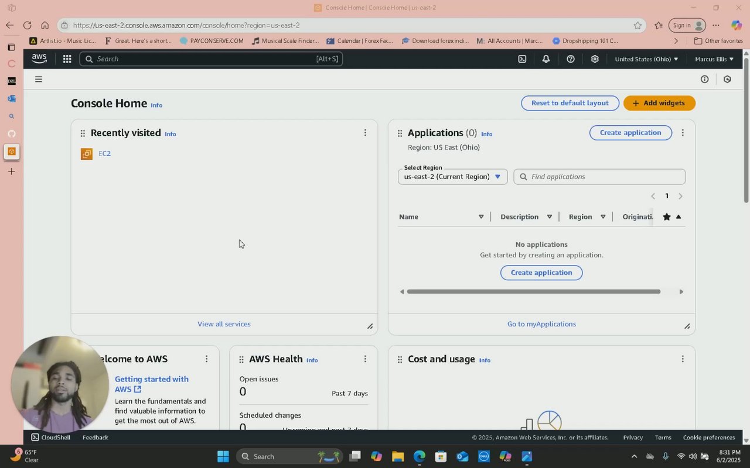This screenshot has height=468, width=750.
Task: Click the applications table horizontal scrollbar
Action: [x=533, y=291]
